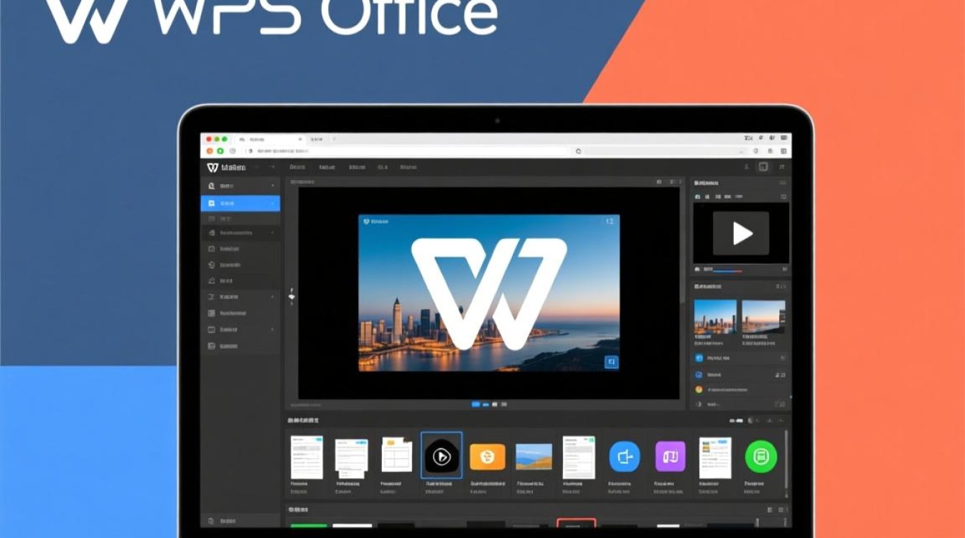Select the black play-icon tile in the bottom row
This screenshot has height=538, width=965.
tap(442, 456)
